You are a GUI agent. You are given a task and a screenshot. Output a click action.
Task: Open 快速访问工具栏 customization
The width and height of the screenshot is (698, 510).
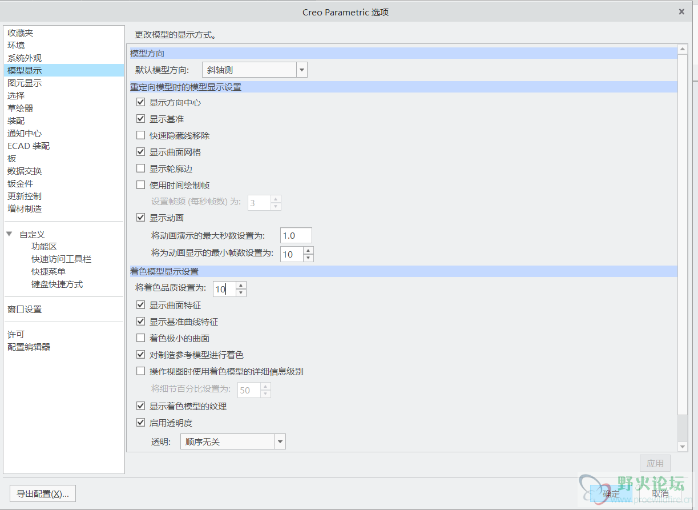coord(61,259)
